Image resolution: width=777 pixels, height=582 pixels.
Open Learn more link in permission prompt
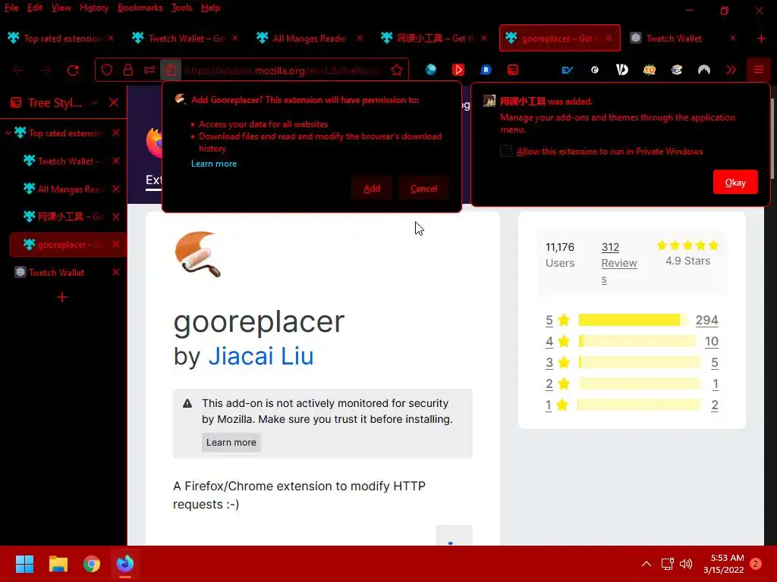coord(213,164)
